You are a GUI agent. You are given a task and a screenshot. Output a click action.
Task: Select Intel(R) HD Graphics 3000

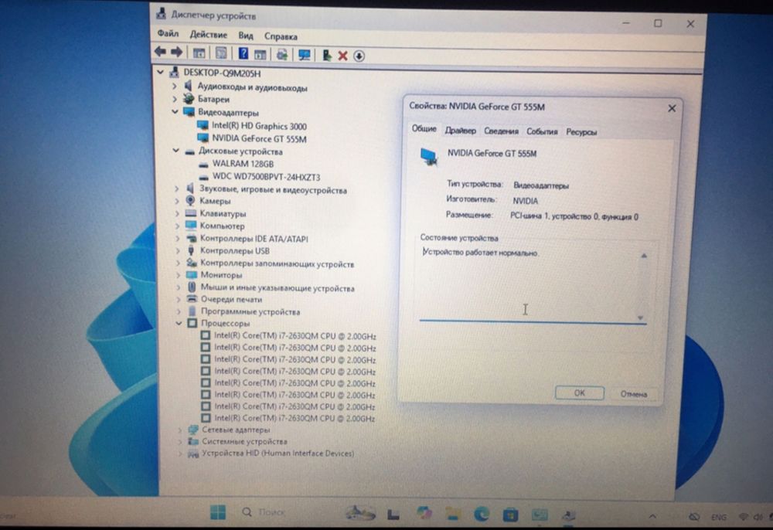(x=259, y=126)
